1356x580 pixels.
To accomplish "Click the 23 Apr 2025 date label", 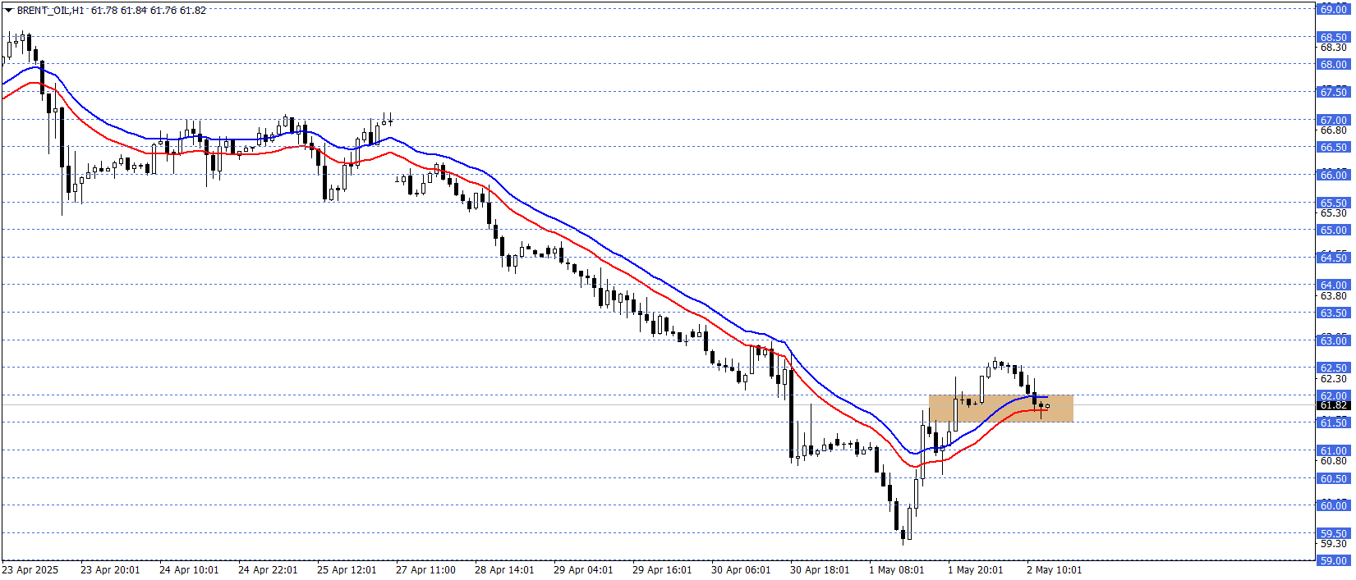I will (x=30, y=570).
